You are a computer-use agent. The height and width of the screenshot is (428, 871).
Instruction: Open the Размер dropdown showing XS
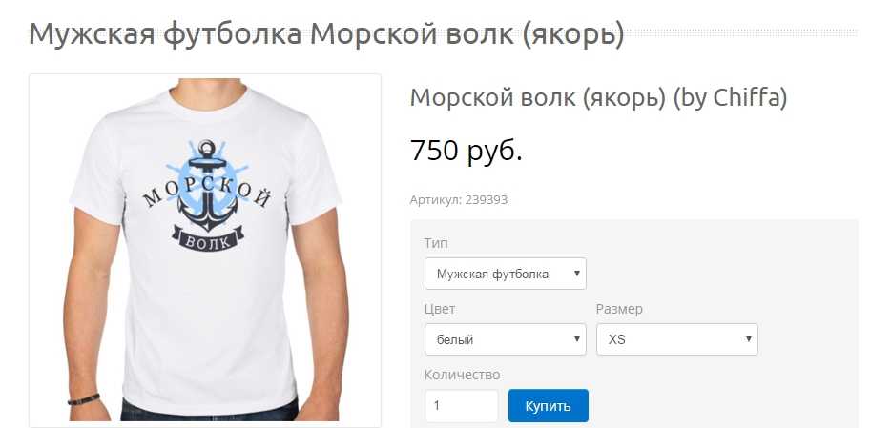676,339
